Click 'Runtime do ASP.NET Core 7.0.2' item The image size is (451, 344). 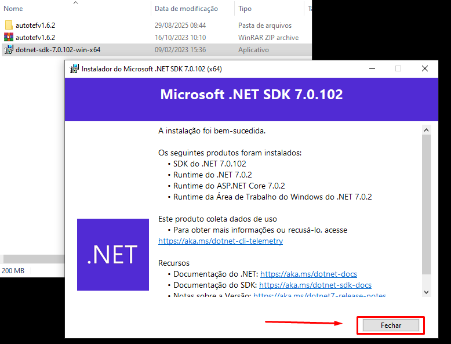tap(229, 186)
